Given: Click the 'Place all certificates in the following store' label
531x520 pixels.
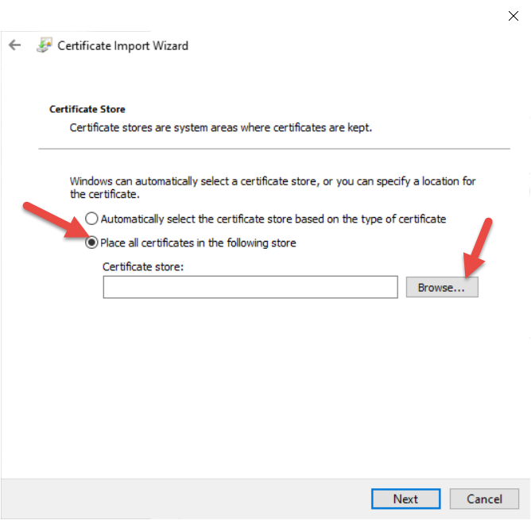Looking at the screenshot, I should (198, 243).
